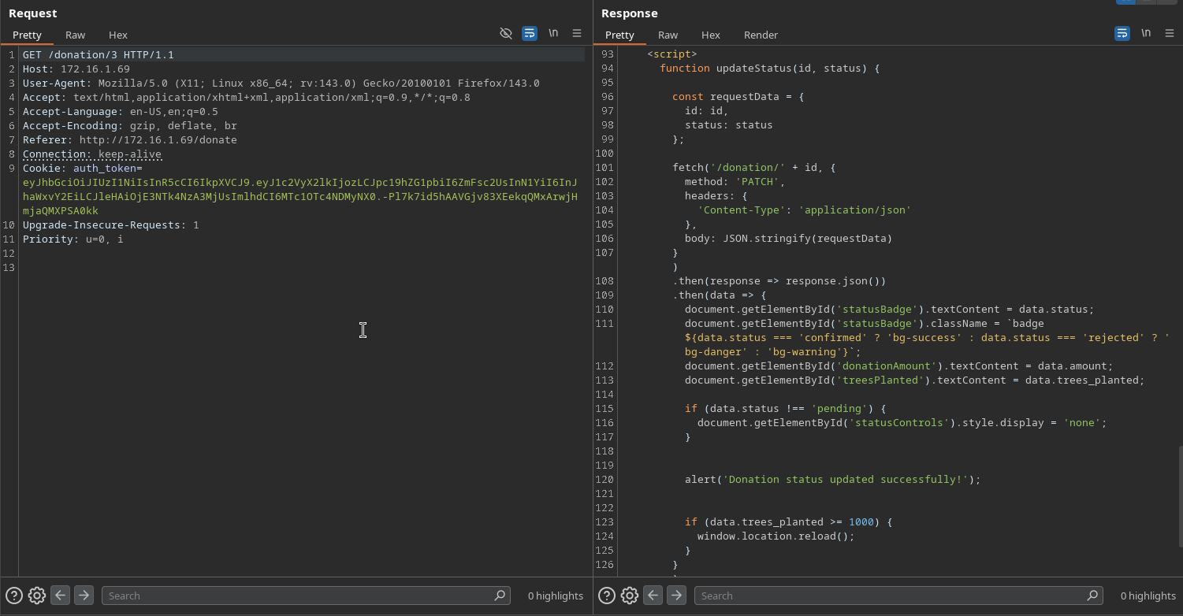Open the Response panel hamburger menu
This screenshot has height=616, width=1183.
point(1170,33)
